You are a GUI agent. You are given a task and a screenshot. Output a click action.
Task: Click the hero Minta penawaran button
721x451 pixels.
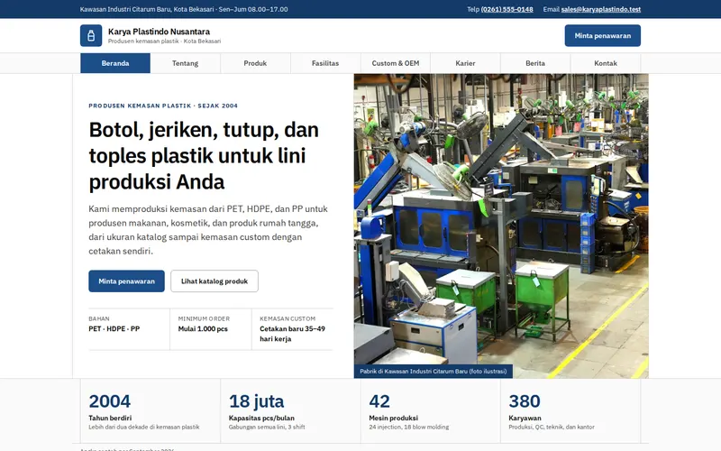click(x=126, y=281)
